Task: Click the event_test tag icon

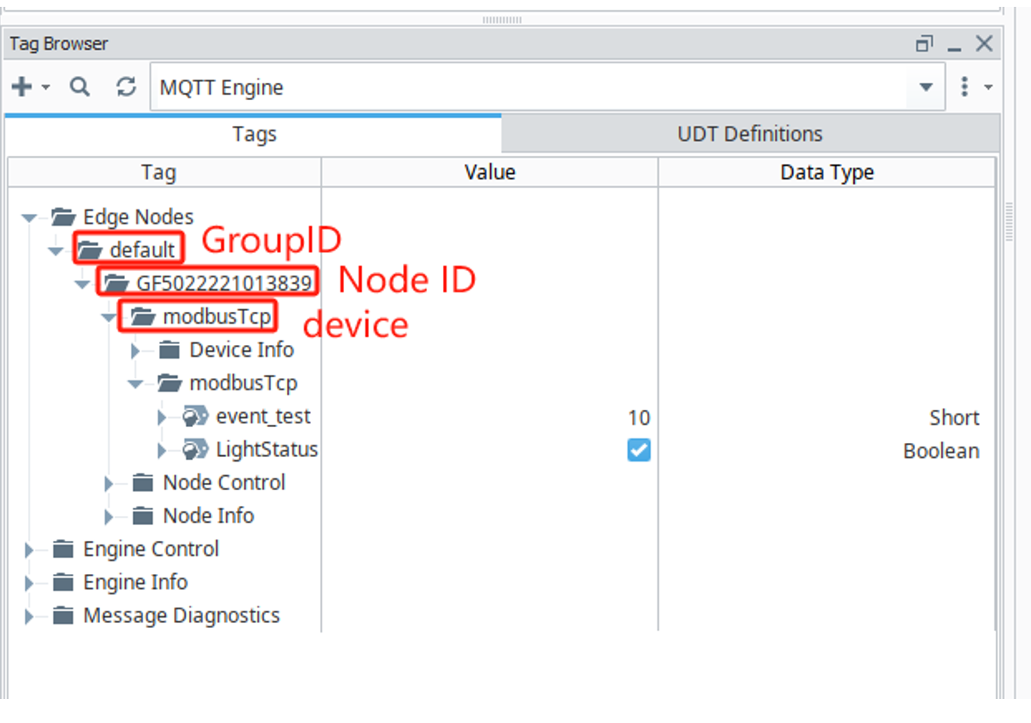Action: point(195,416)
